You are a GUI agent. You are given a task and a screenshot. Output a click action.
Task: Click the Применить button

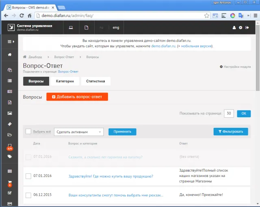(122, 132)
